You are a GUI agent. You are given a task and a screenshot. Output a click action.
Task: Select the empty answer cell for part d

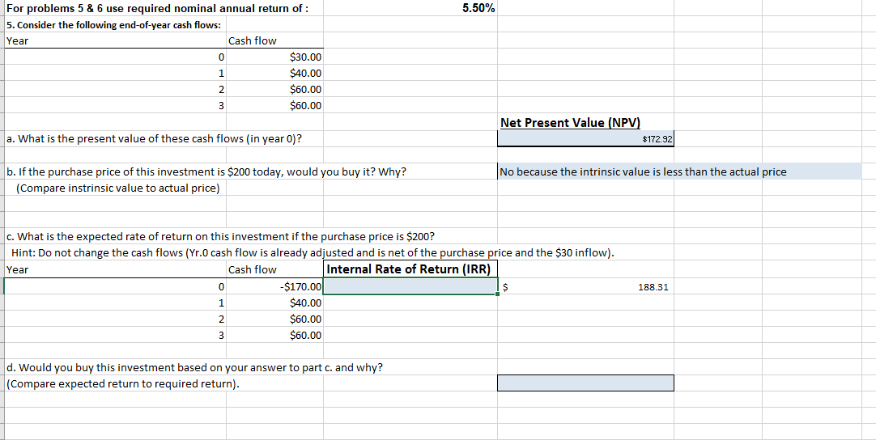tap(585, 383)
